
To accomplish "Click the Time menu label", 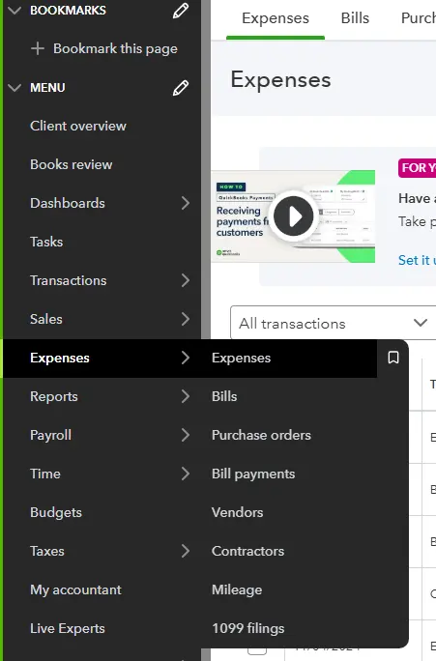I will [45, 474].
